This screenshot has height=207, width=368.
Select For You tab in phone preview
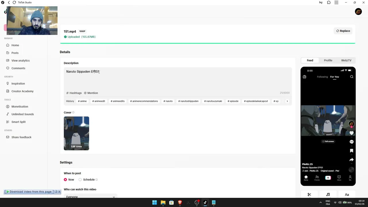click(334, 77)
